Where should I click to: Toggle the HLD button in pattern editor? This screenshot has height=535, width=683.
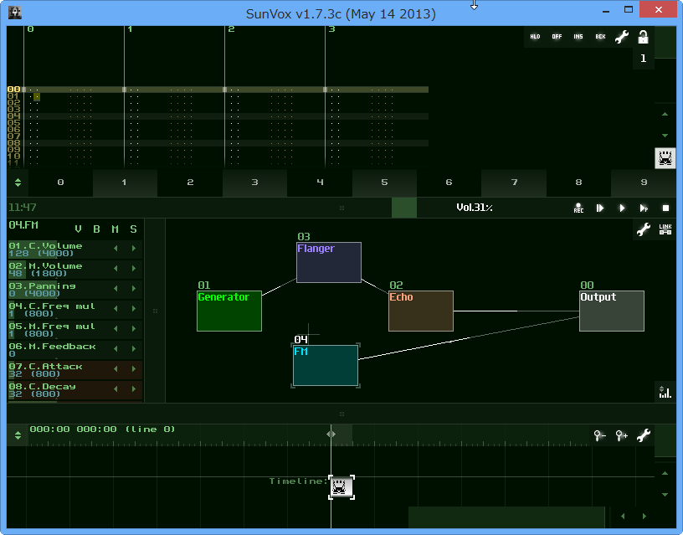(535, 37)
